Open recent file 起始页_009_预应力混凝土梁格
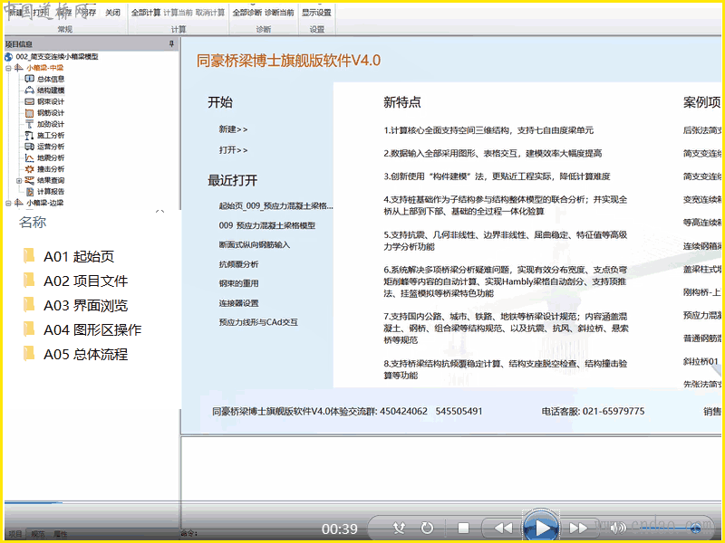The image size is (725, 543). pos(275,206)
